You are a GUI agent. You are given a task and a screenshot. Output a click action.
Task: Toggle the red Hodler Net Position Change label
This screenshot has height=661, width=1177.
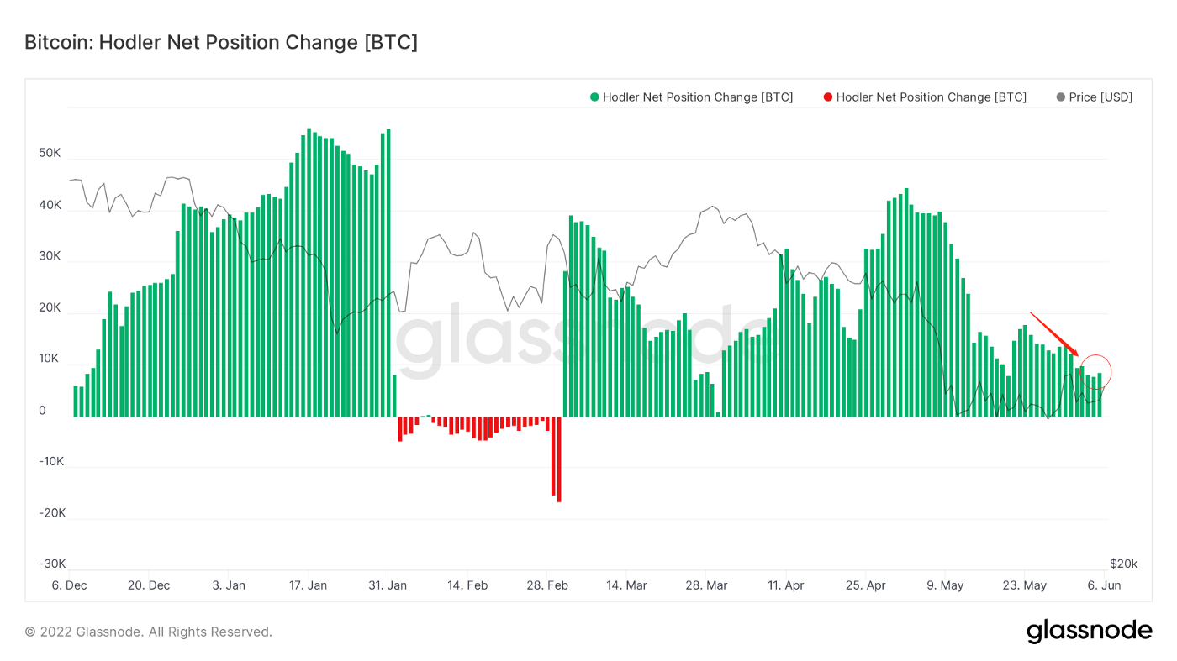pos(932,97)
